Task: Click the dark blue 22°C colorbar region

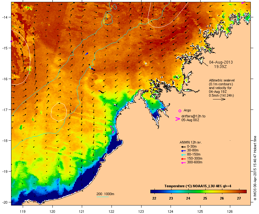Action: 154,191
